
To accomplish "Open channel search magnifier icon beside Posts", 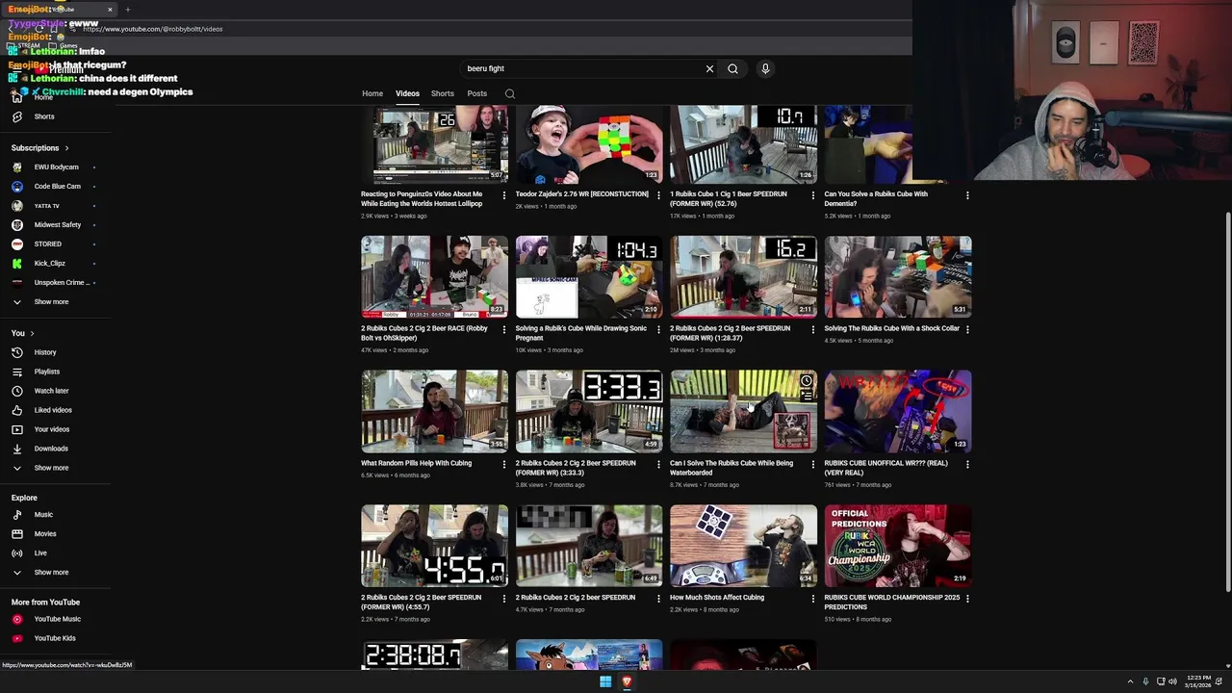I will tap(510, 93).
